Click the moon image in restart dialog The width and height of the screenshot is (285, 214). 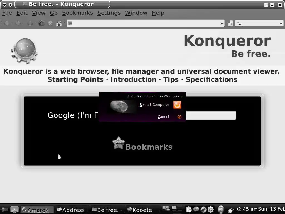coord(119,107)
